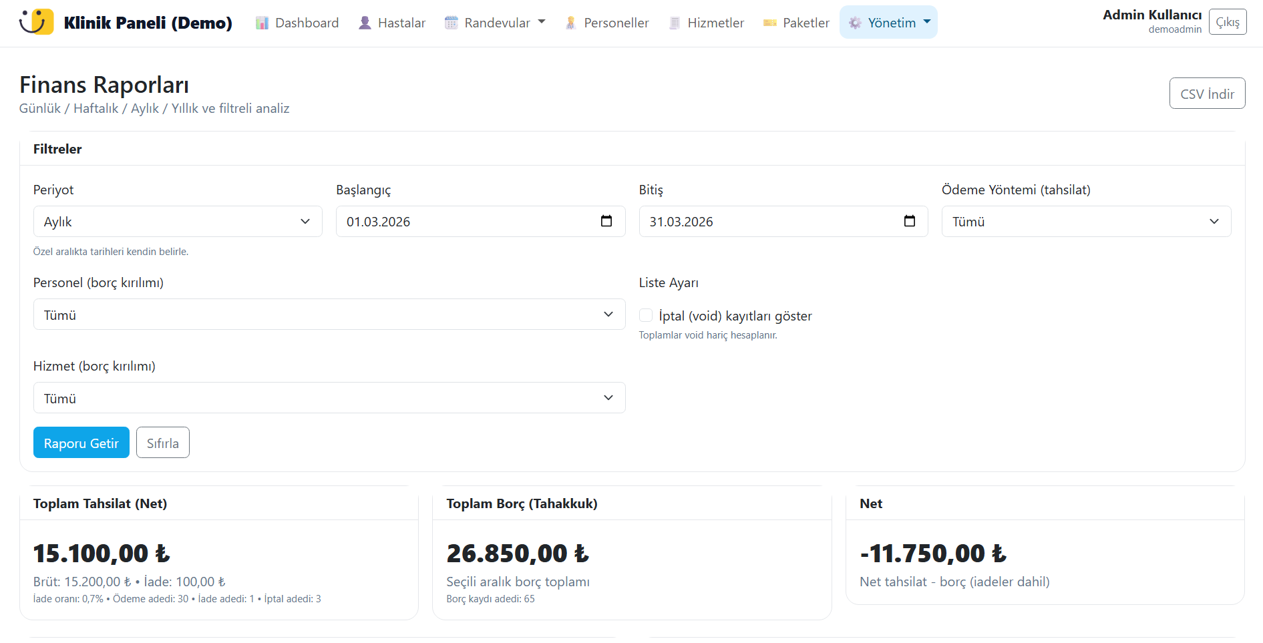Enable İptal (void) kayıtları göster checkbox
The height and width of the screenshot is (643, 1263).
tap(646, 315)
